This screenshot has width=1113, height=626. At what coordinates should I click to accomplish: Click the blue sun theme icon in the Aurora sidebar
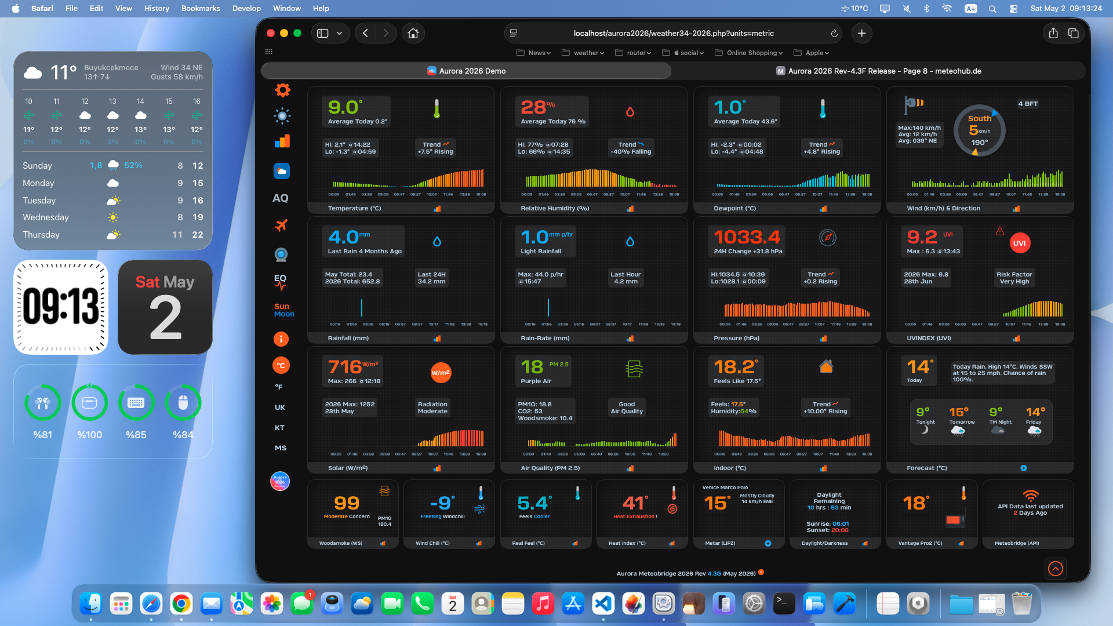282,116
